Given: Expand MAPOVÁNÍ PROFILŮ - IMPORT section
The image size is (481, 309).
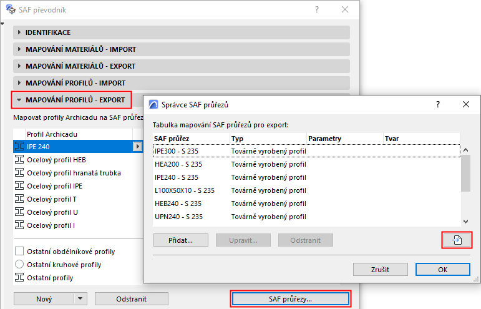Looking at the screenshot, I should (x=182, y=83).
